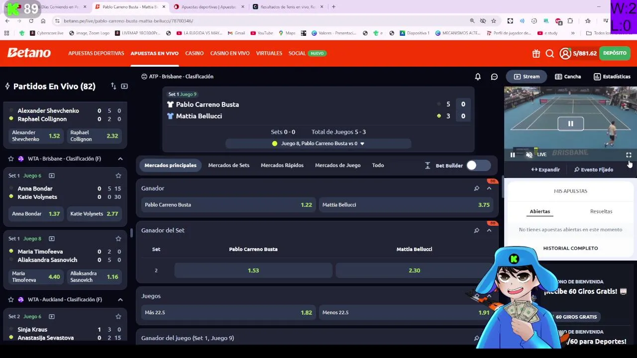This screenshot has height=358, width=637.
Task: Open stream icon for Timofeeva match
Action: [x=52, y=239]
